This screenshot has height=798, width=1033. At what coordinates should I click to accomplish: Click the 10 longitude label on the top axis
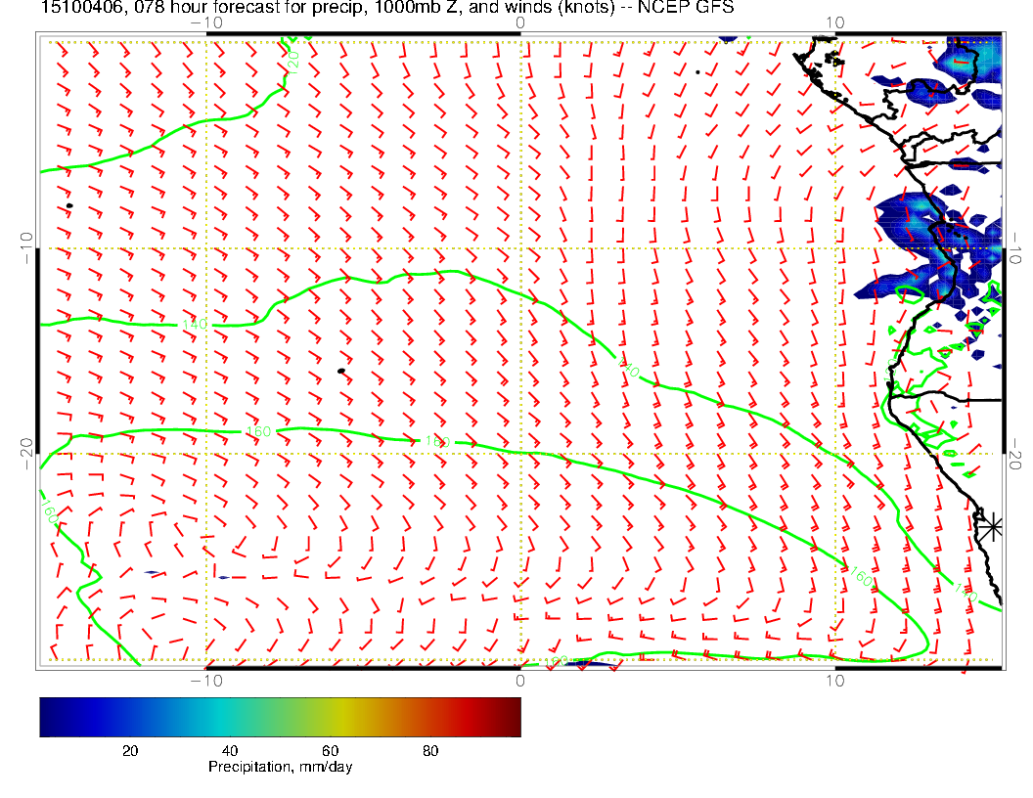click(x=834, y=22)
